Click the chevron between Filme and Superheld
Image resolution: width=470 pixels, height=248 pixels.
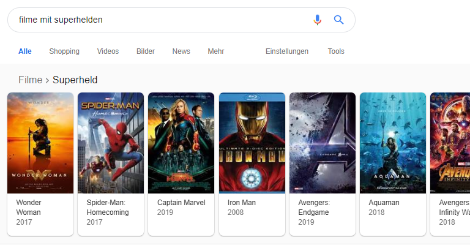click(x=47, y=80)
